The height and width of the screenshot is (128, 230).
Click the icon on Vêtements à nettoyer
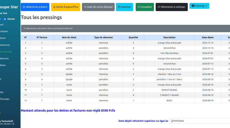159,7
